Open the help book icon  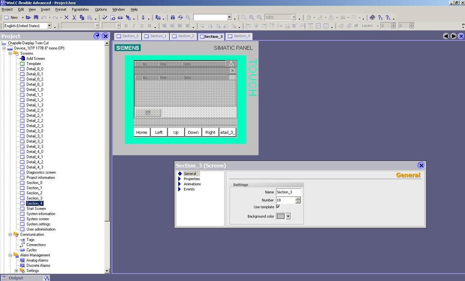coord(372,18)
